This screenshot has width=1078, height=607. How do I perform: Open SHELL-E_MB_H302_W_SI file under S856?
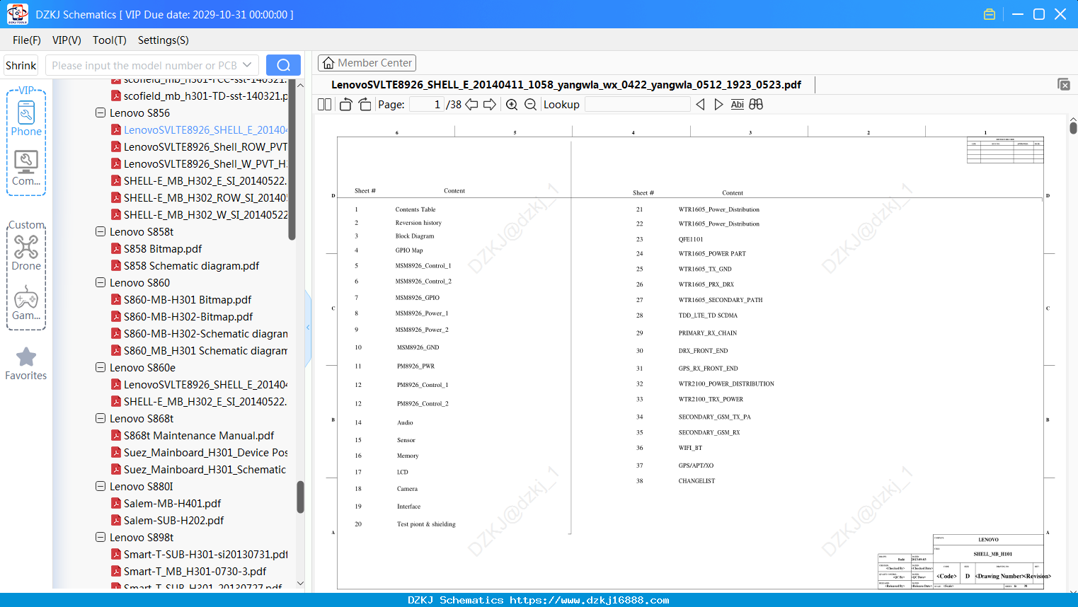[x=205, y=215]
